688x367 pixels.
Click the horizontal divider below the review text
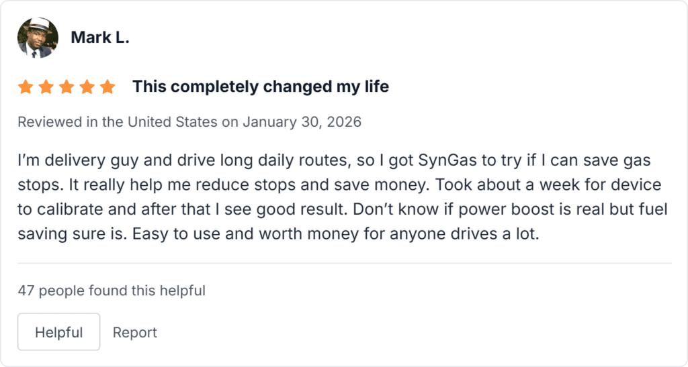pos(344,264)
